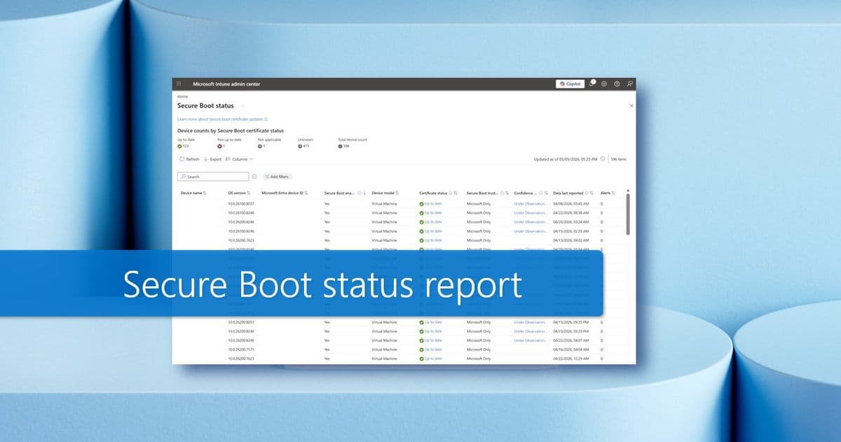The image size is (841, 442).
Task: Open the Columns dropdown
Action: 239,159
